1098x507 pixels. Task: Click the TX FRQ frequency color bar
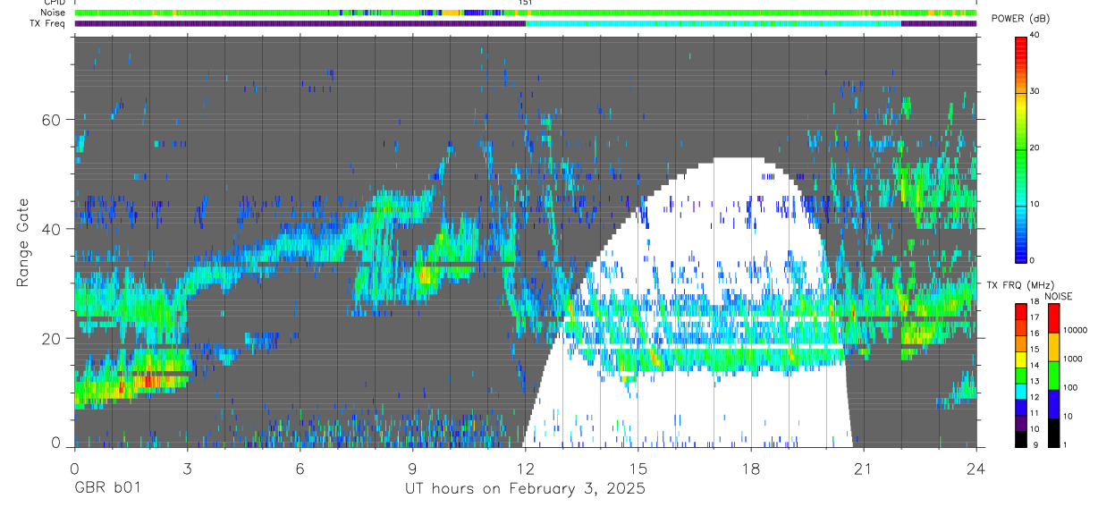point(1021,375)
